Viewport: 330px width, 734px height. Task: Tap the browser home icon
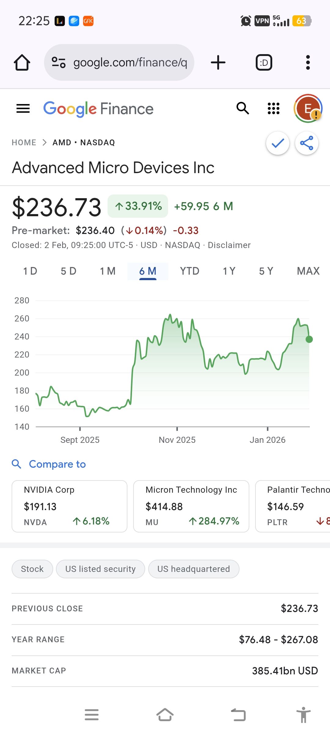(22, 63)
